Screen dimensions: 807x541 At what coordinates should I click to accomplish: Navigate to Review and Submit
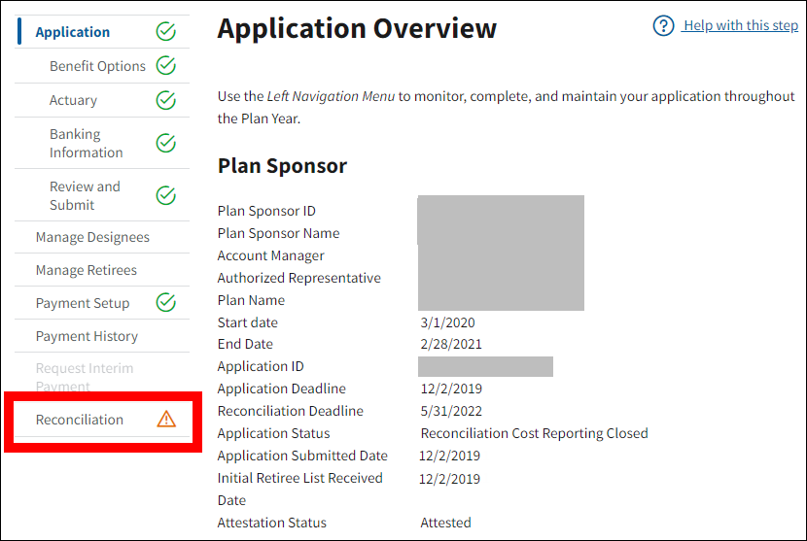(86, 195)
